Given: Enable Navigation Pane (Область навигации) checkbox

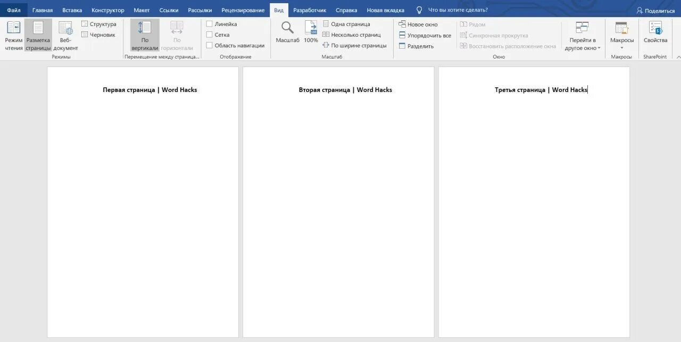Looking at the screenshot, I should pos(209,45).
